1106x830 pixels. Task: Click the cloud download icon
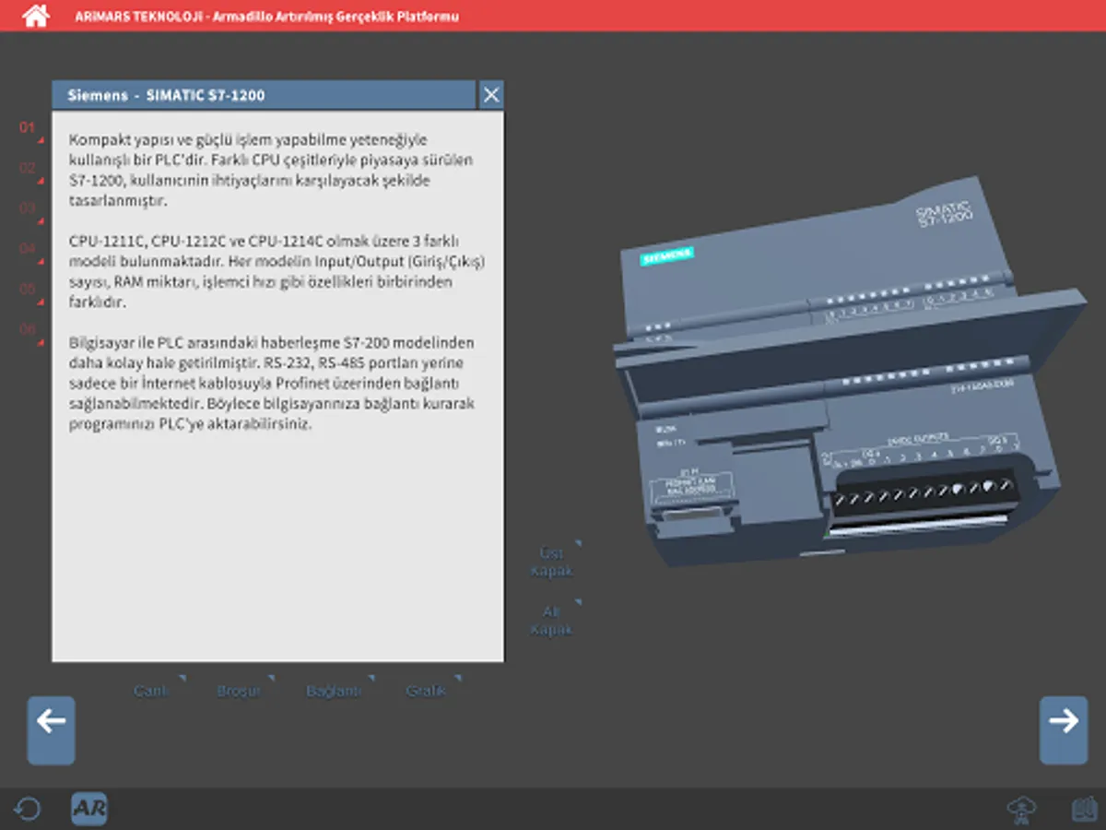1021,810
